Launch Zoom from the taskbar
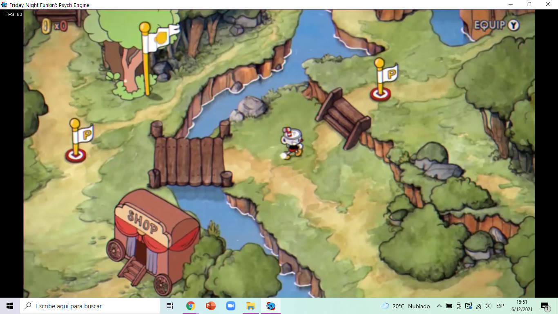The image size is (558, 314). pyautogui.click(x=230, y=306)
